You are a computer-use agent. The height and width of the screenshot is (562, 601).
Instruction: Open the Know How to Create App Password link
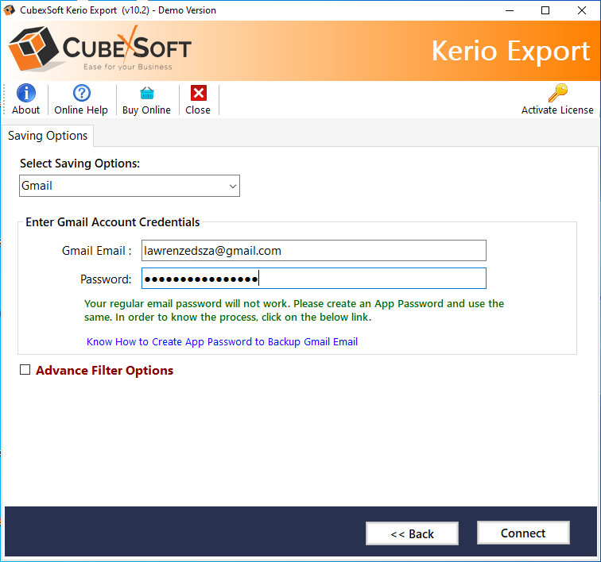pos(223,341)
